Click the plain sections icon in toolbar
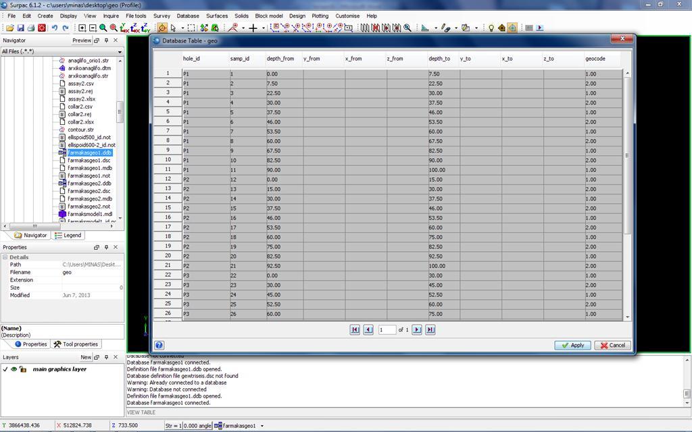 (365, 28)
